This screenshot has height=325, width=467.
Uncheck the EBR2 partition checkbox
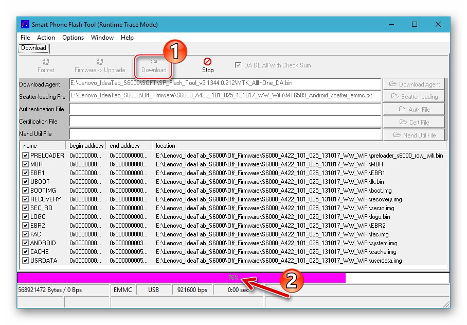[x=26, y=226]
